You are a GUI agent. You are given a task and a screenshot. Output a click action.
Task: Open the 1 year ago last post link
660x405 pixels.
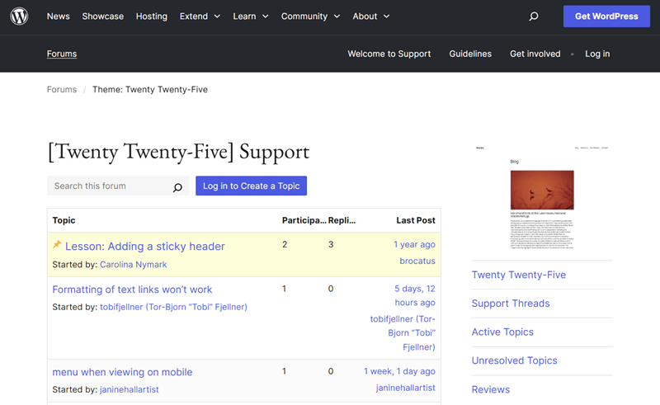(414, 245)
